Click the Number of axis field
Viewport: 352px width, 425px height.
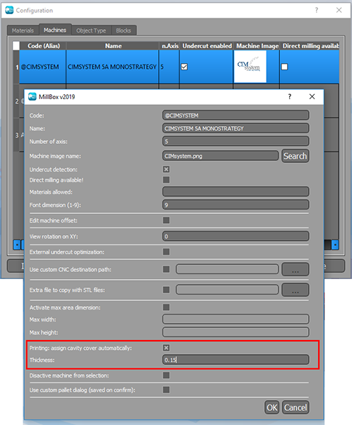[235, 141]
